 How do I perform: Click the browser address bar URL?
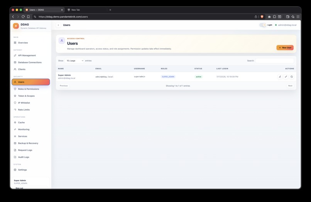click(63, 17)
